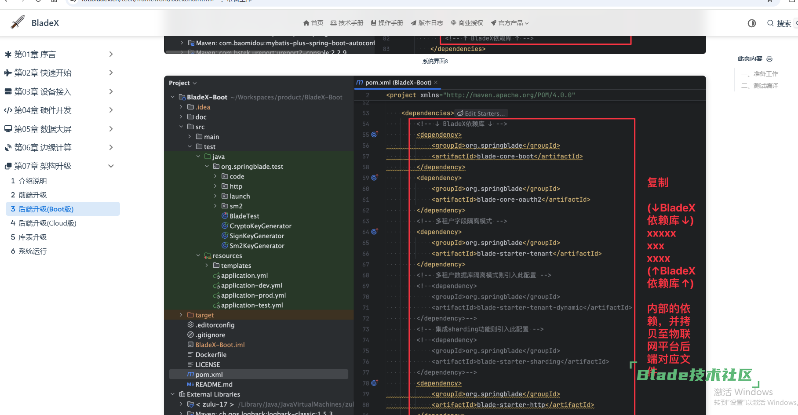Screen dimensions: 798x415
Task: Select 3 后端升级(Boot版) page
Action: coord(63,209)
